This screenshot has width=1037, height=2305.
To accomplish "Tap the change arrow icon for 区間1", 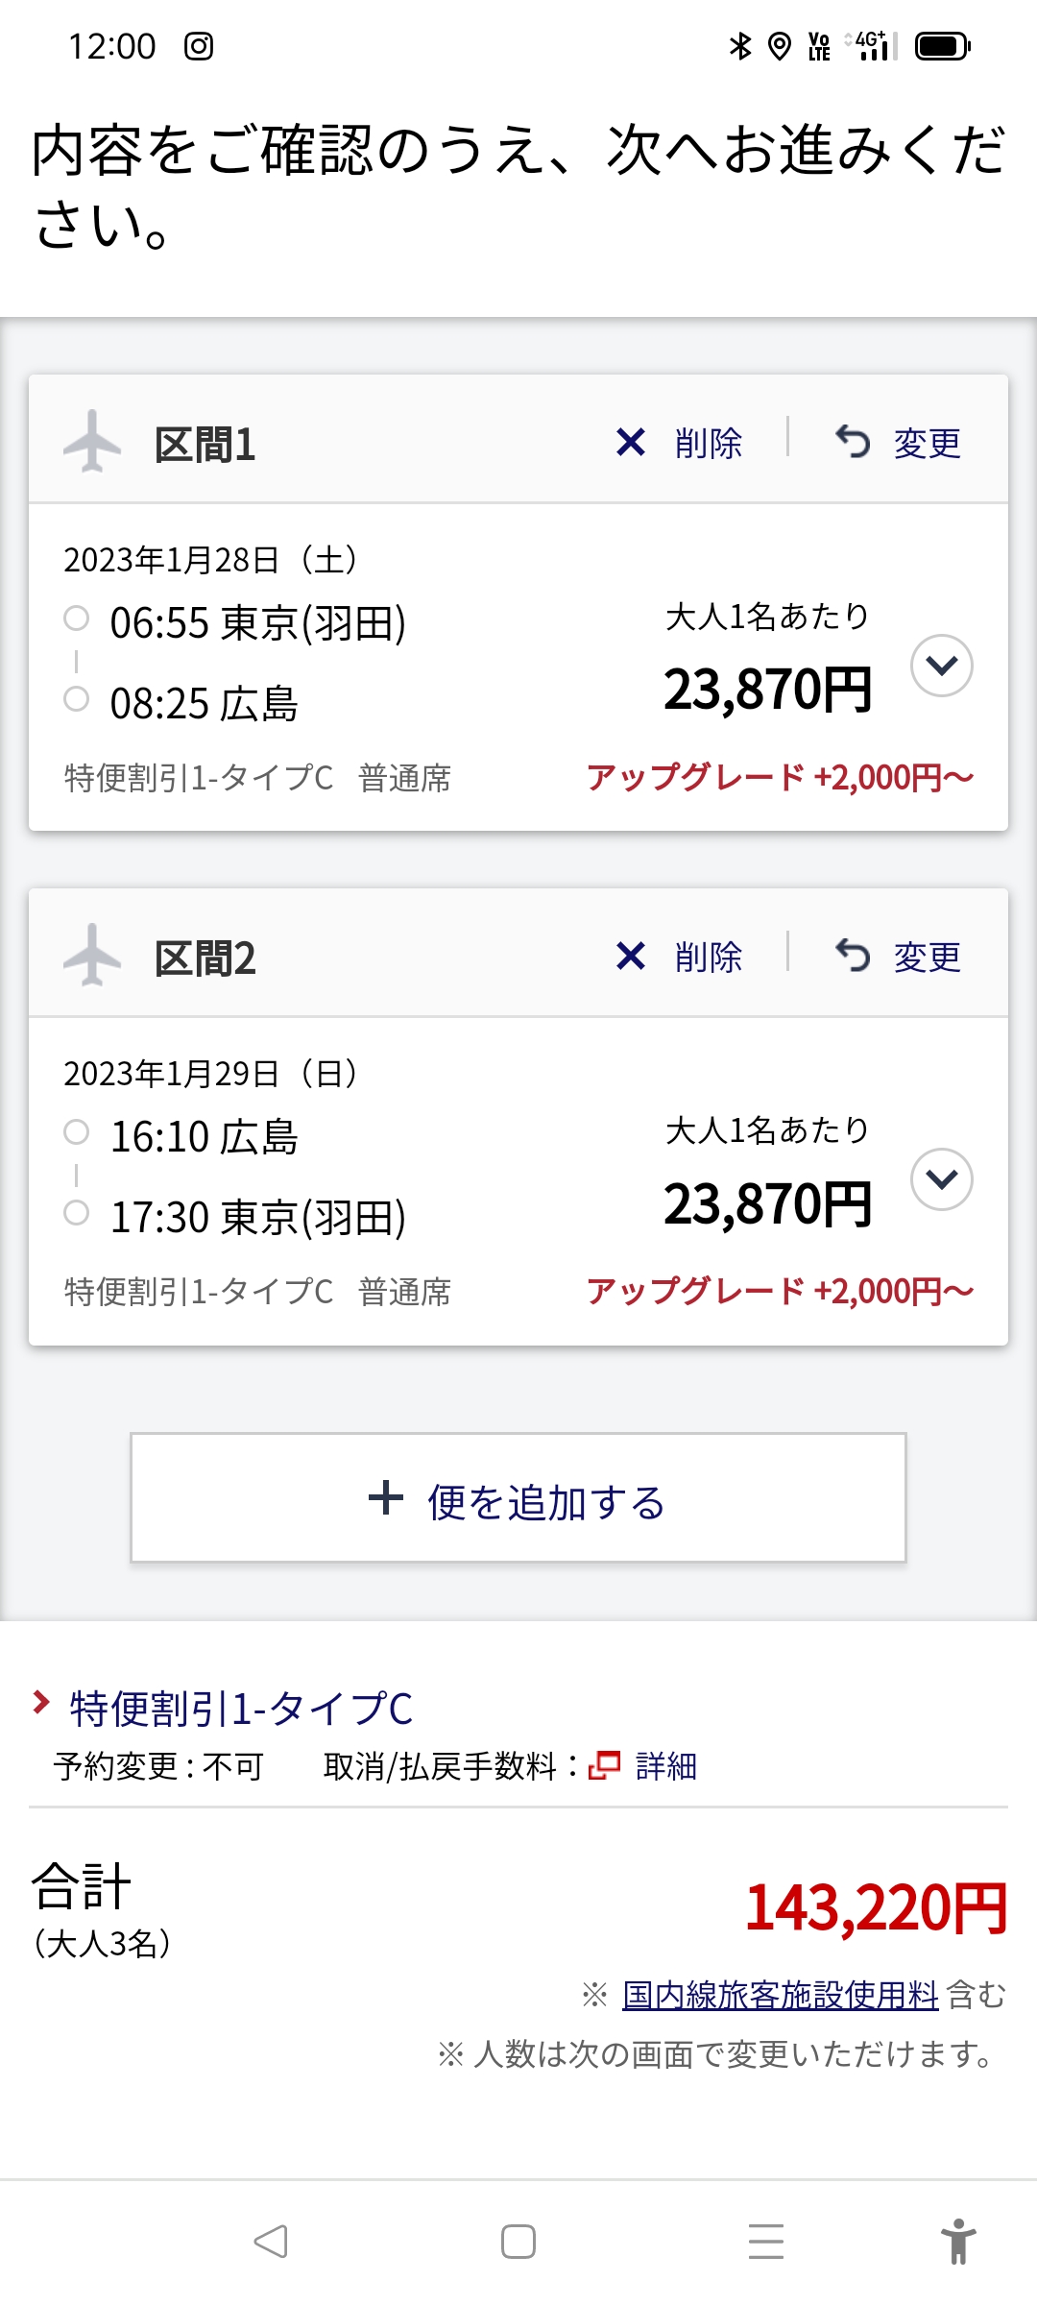I will point(852,443).
